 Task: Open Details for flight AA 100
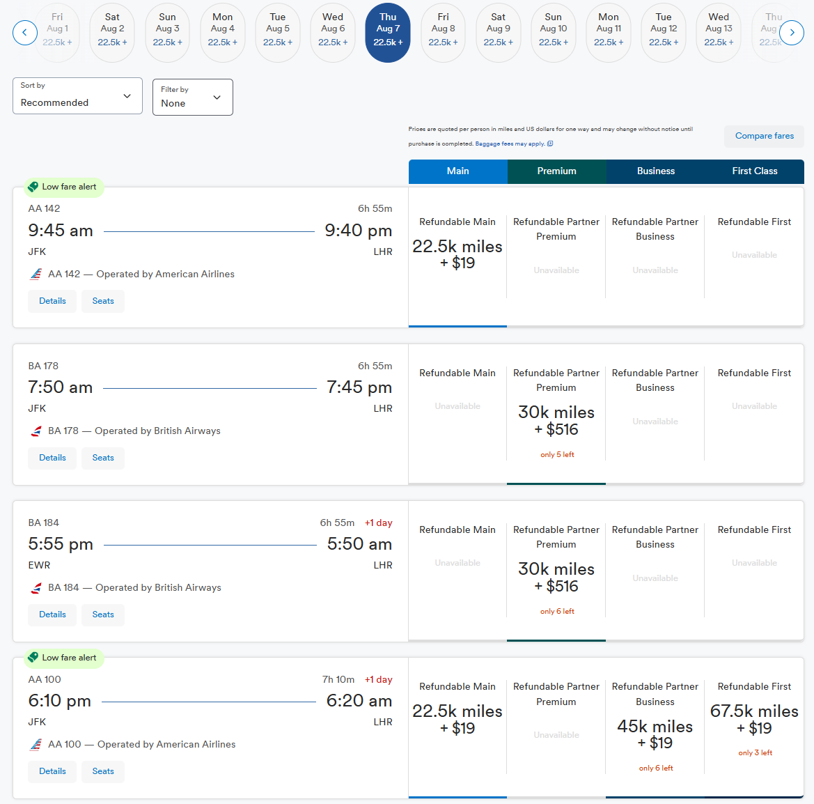pos(52,772)
